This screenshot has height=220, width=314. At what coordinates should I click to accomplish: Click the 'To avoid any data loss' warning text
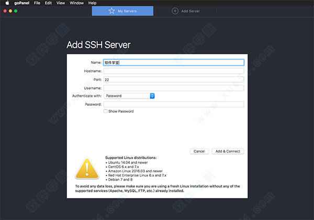tap(158, 189)
